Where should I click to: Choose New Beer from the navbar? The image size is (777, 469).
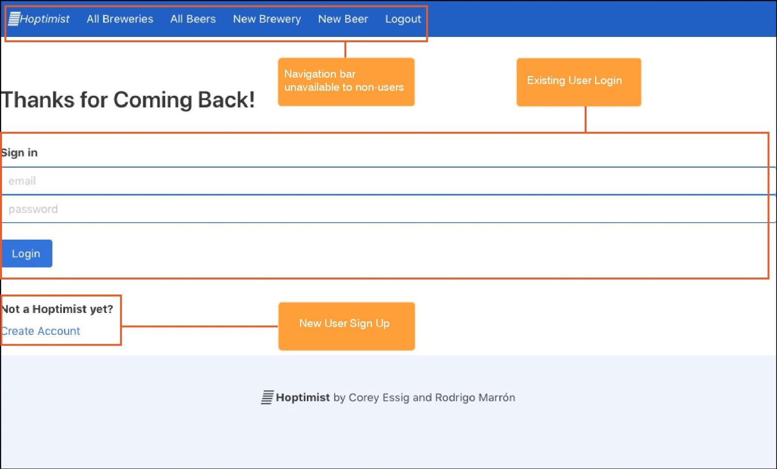tap(343, 19)
